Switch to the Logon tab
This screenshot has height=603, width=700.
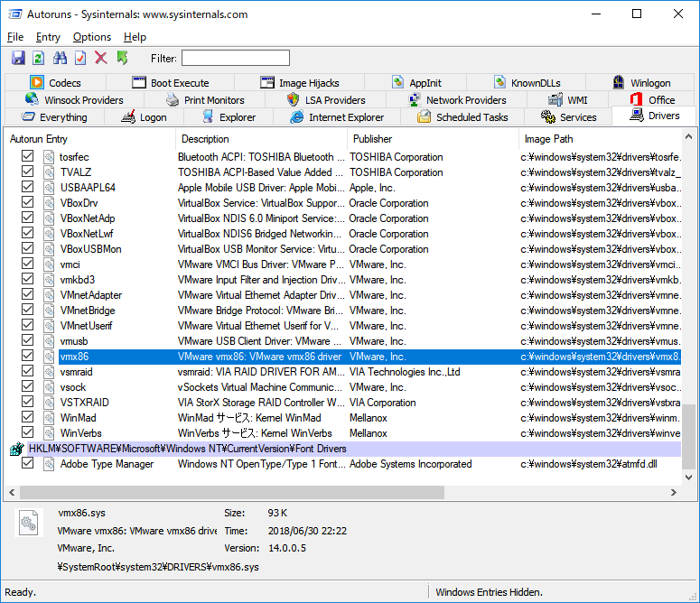[x=144, y=117]
